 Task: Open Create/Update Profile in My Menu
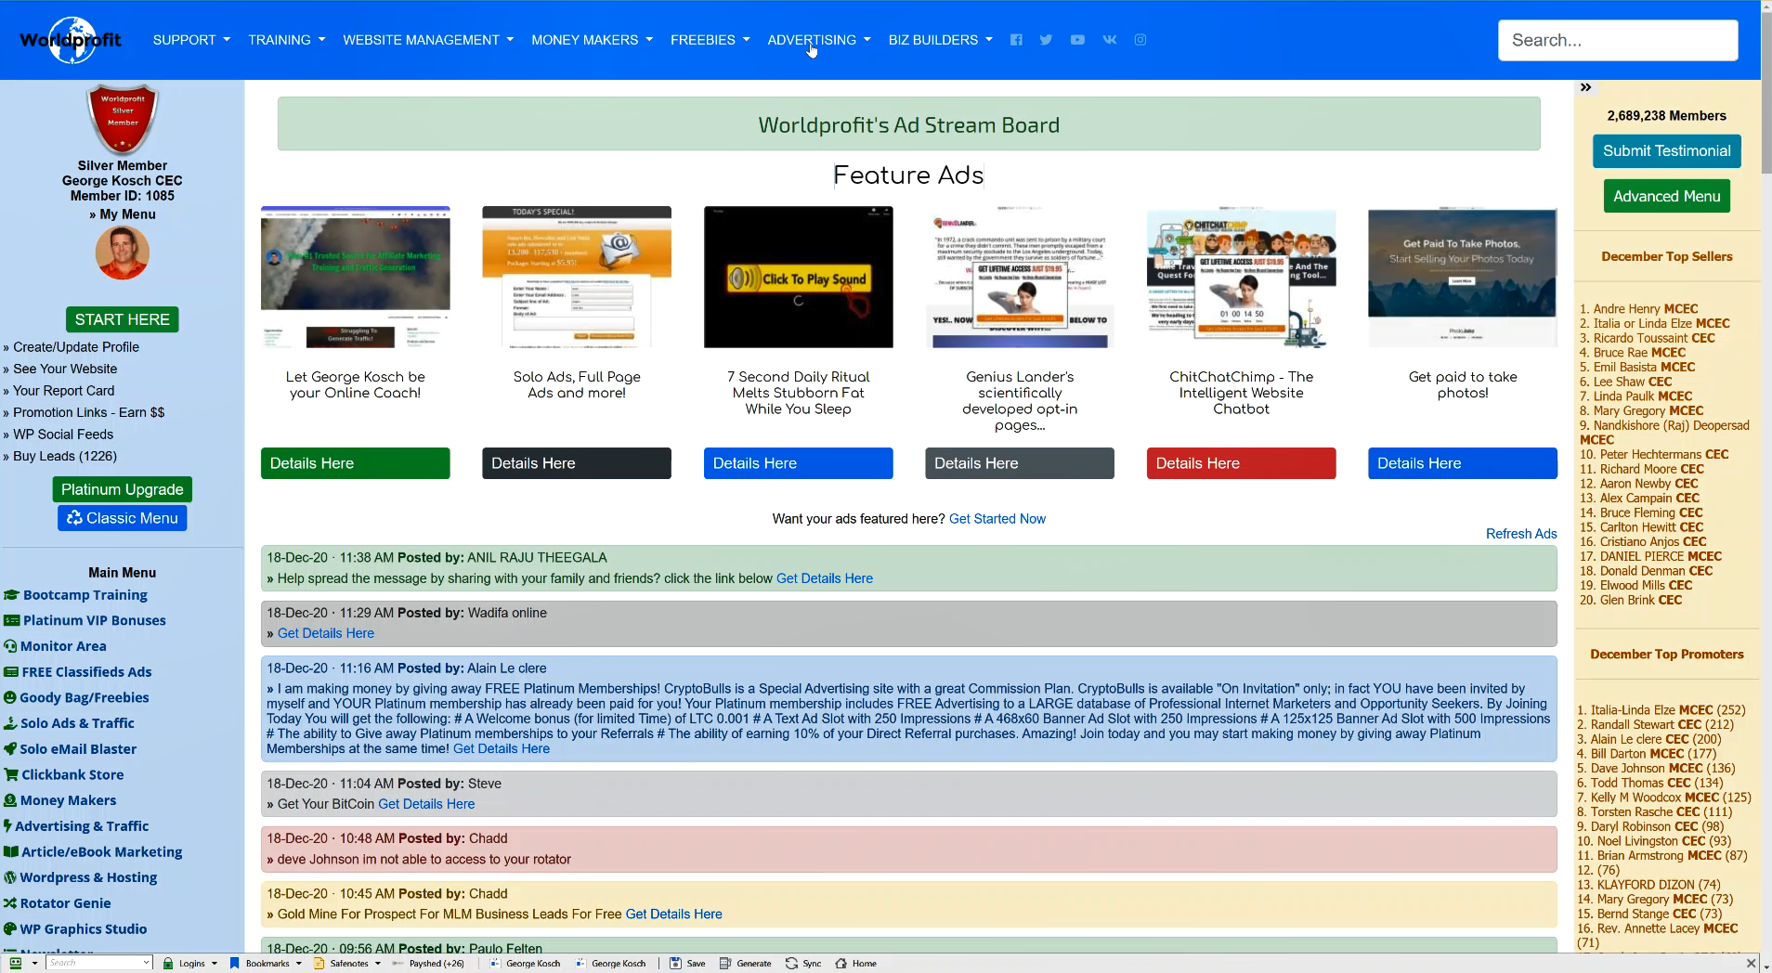click(76, 347)
